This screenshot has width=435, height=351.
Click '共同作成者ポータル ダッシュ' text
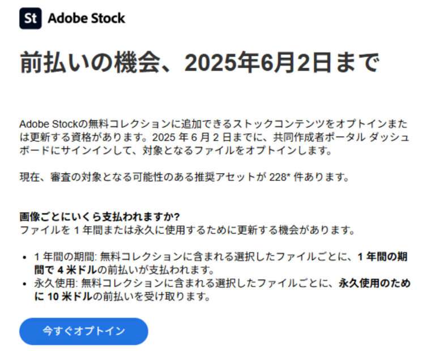point(341,137)
